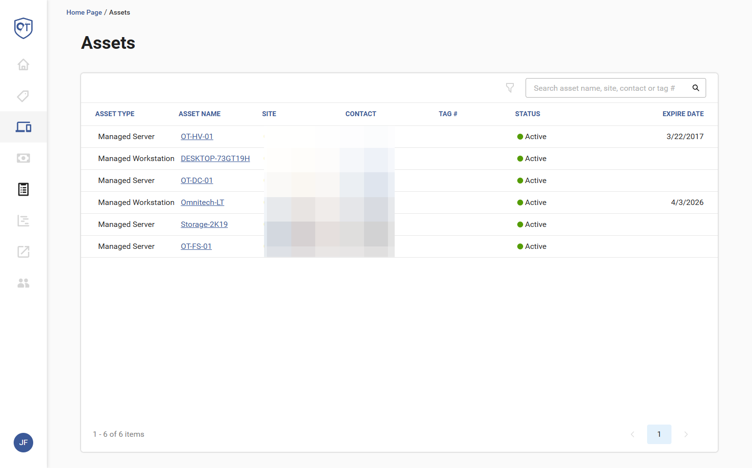Screen dimensions: 752x468
Task: Click the '1 - 6 of 6 items' text
Action: (119, 434)
